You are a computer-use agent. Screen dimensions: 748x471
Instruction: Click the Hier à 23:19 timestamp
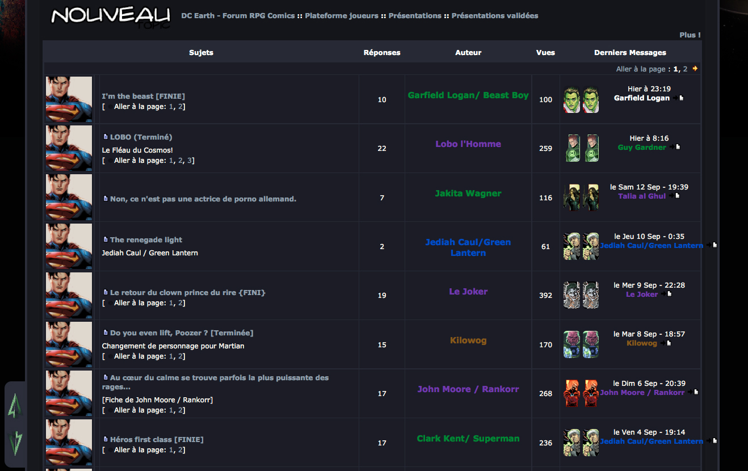[x=649, y=89]
